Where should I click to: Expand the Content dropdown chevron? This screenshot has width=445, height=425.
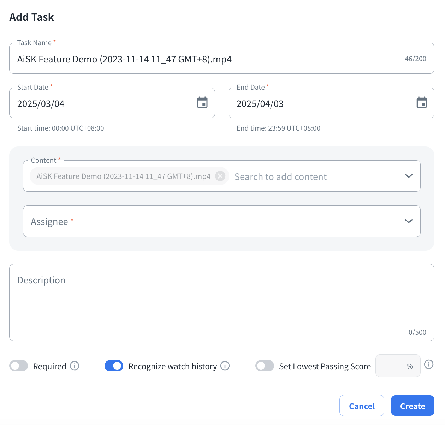tap(409, 176)
